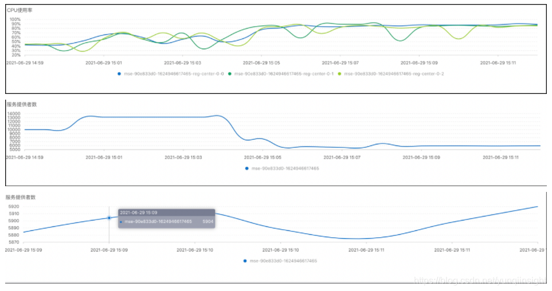Viewport: 552px width, 291px height.
Task: Click the 12000 y-axis label
Action: (x=14, y=122)
